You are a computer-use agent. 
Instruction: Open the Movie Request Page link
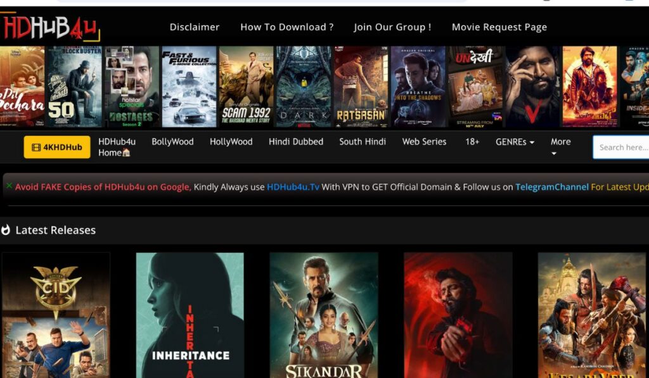[x=499, y=27]
